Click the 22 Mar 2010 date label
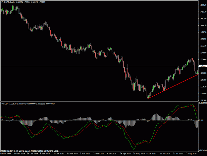The height and width of the screenshot is (156, 207). [99, 153]
